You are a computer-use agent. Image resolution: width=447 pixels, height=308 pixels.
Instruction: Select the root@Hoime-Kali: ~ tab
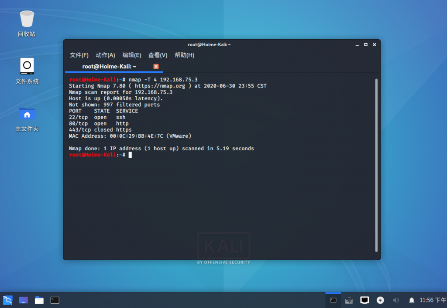tap(114, 67)
